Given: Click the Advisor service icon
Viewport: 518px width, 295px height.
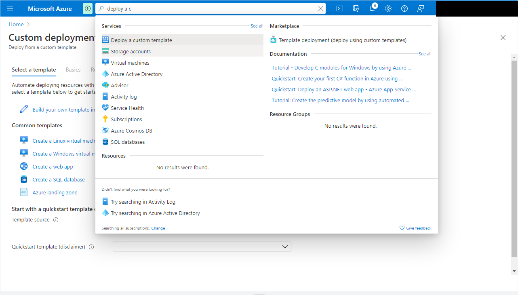Looking at the screenshot, I should pos(105,85).
